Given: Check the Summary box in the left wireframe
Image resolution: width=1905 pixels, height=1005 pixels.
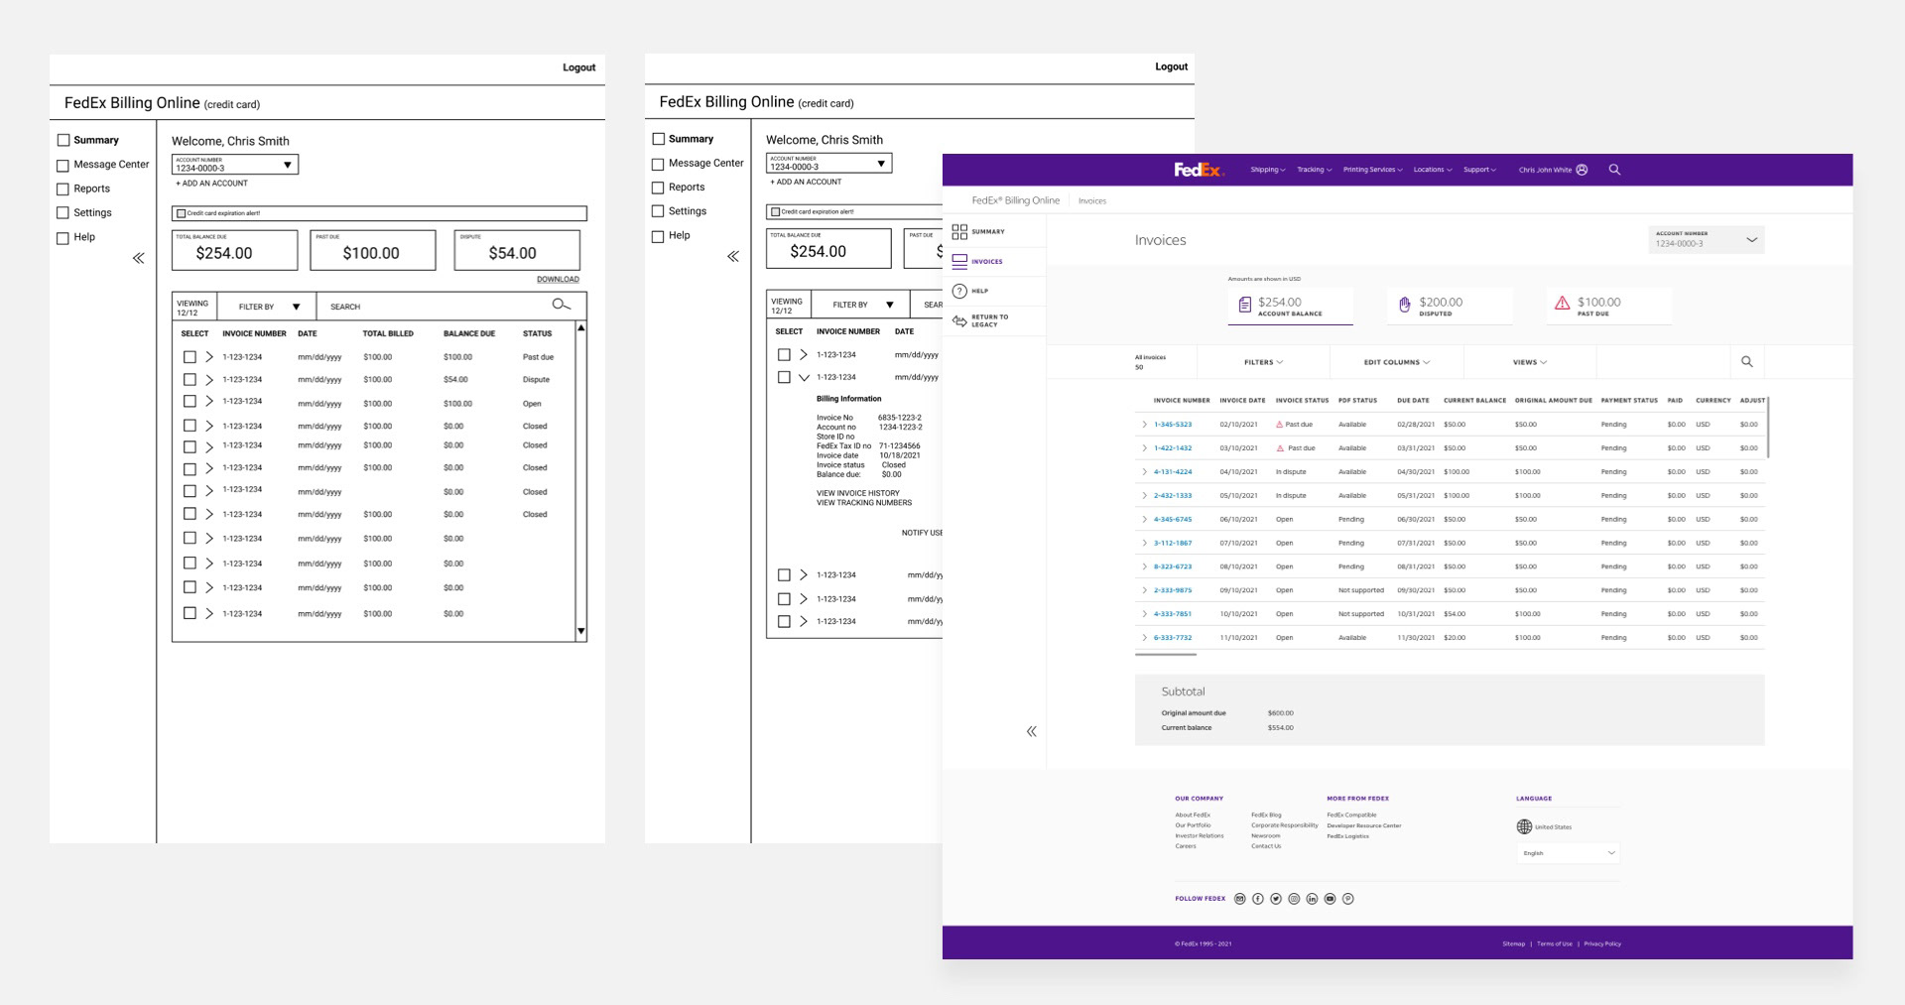Looking at the screenshot, I should (x=63, y=141).
